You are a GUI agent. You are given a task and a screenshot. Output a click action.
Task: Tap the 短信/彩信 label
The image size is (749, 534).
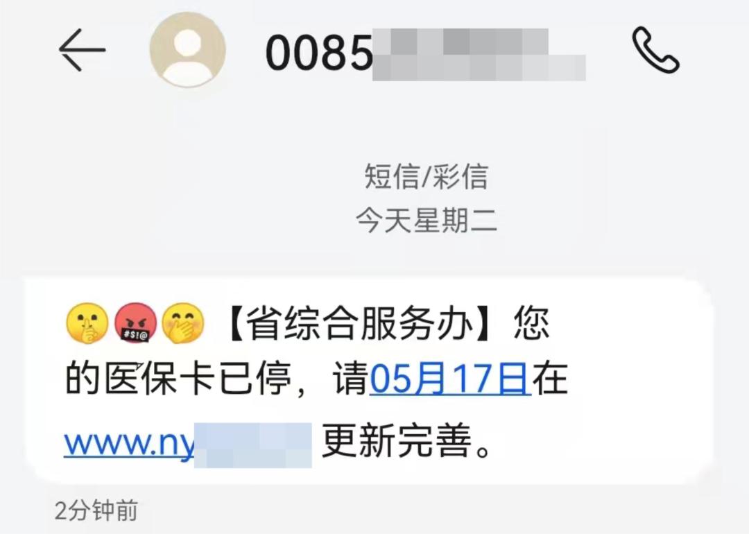(x=426, y=176)
